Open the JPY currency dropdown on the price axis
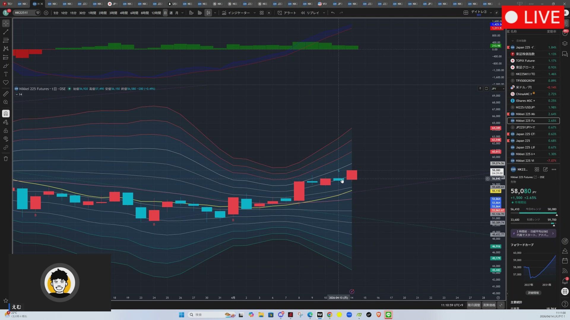The height and width of the screenshot is (320, 570). (496, 89)
